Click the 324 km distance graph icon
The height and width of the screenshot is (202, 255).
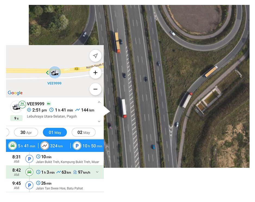click(45, 146)
